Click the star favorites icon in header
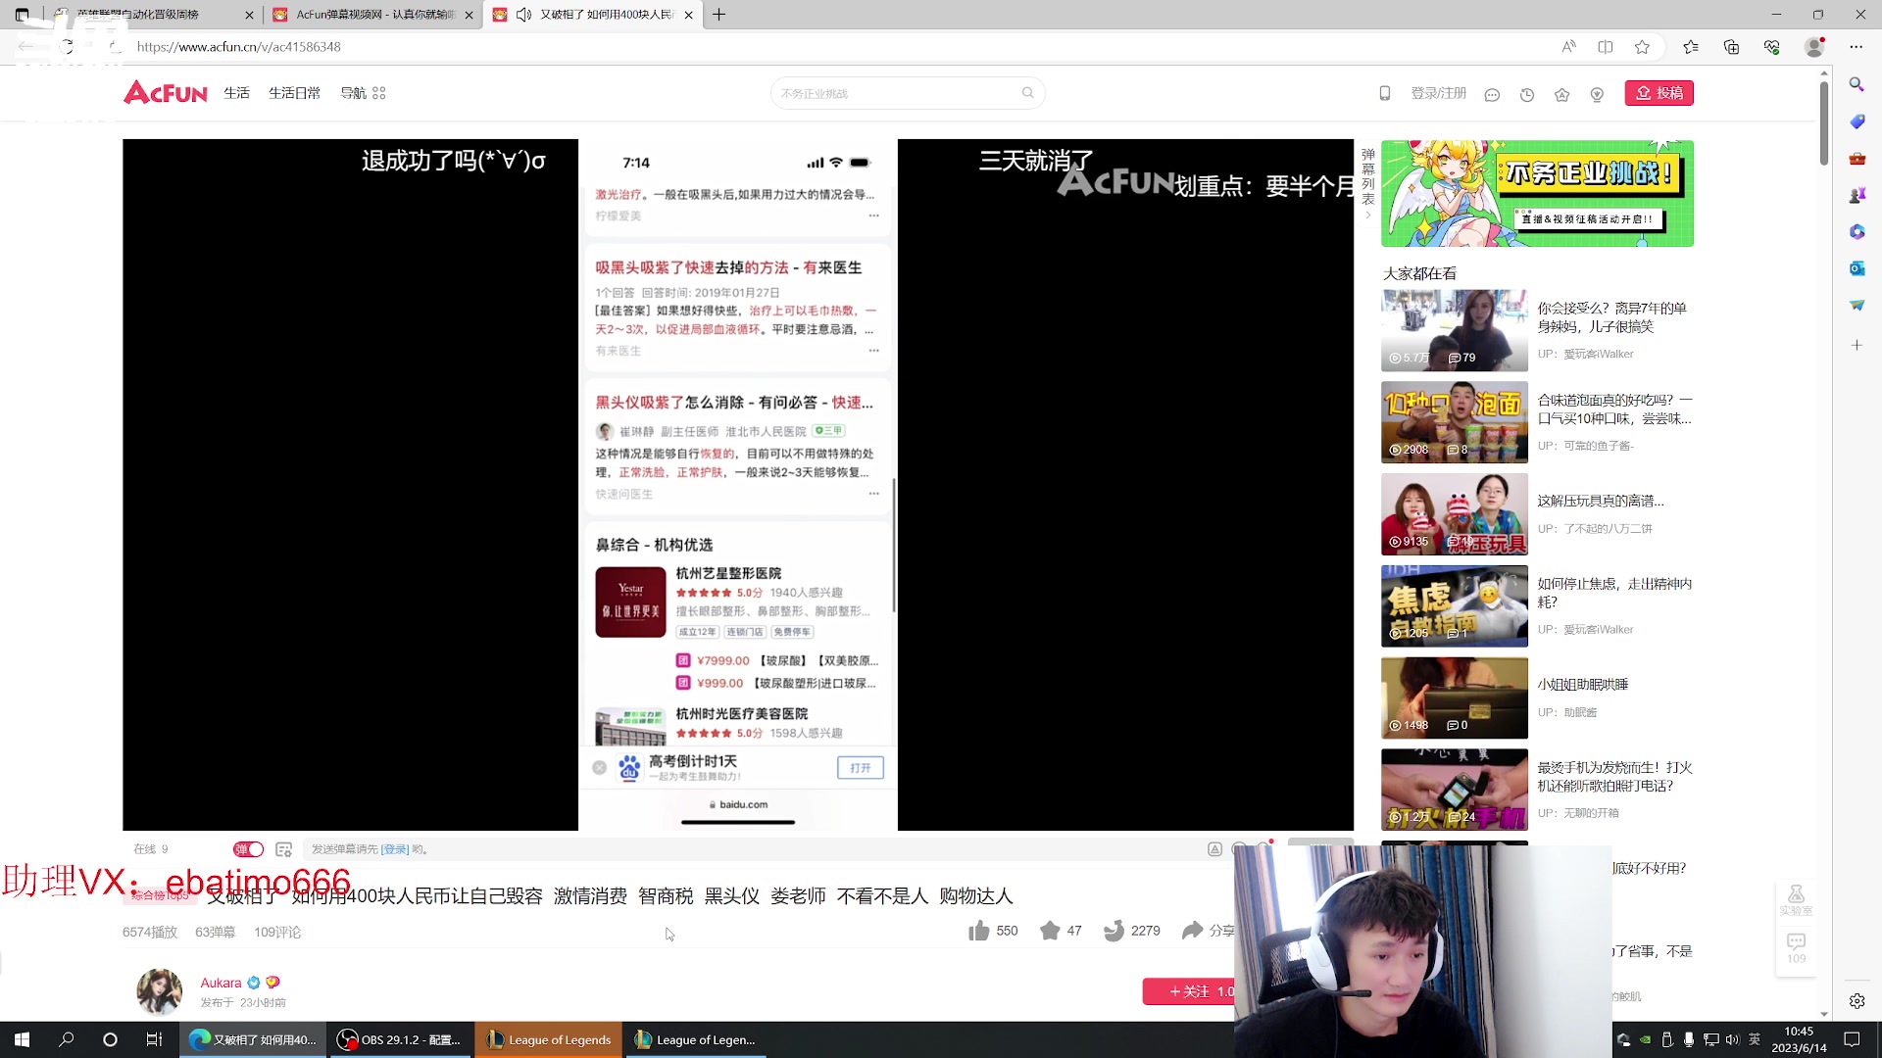Viewport: 1882px width, 1058px height. (1561, 94)
